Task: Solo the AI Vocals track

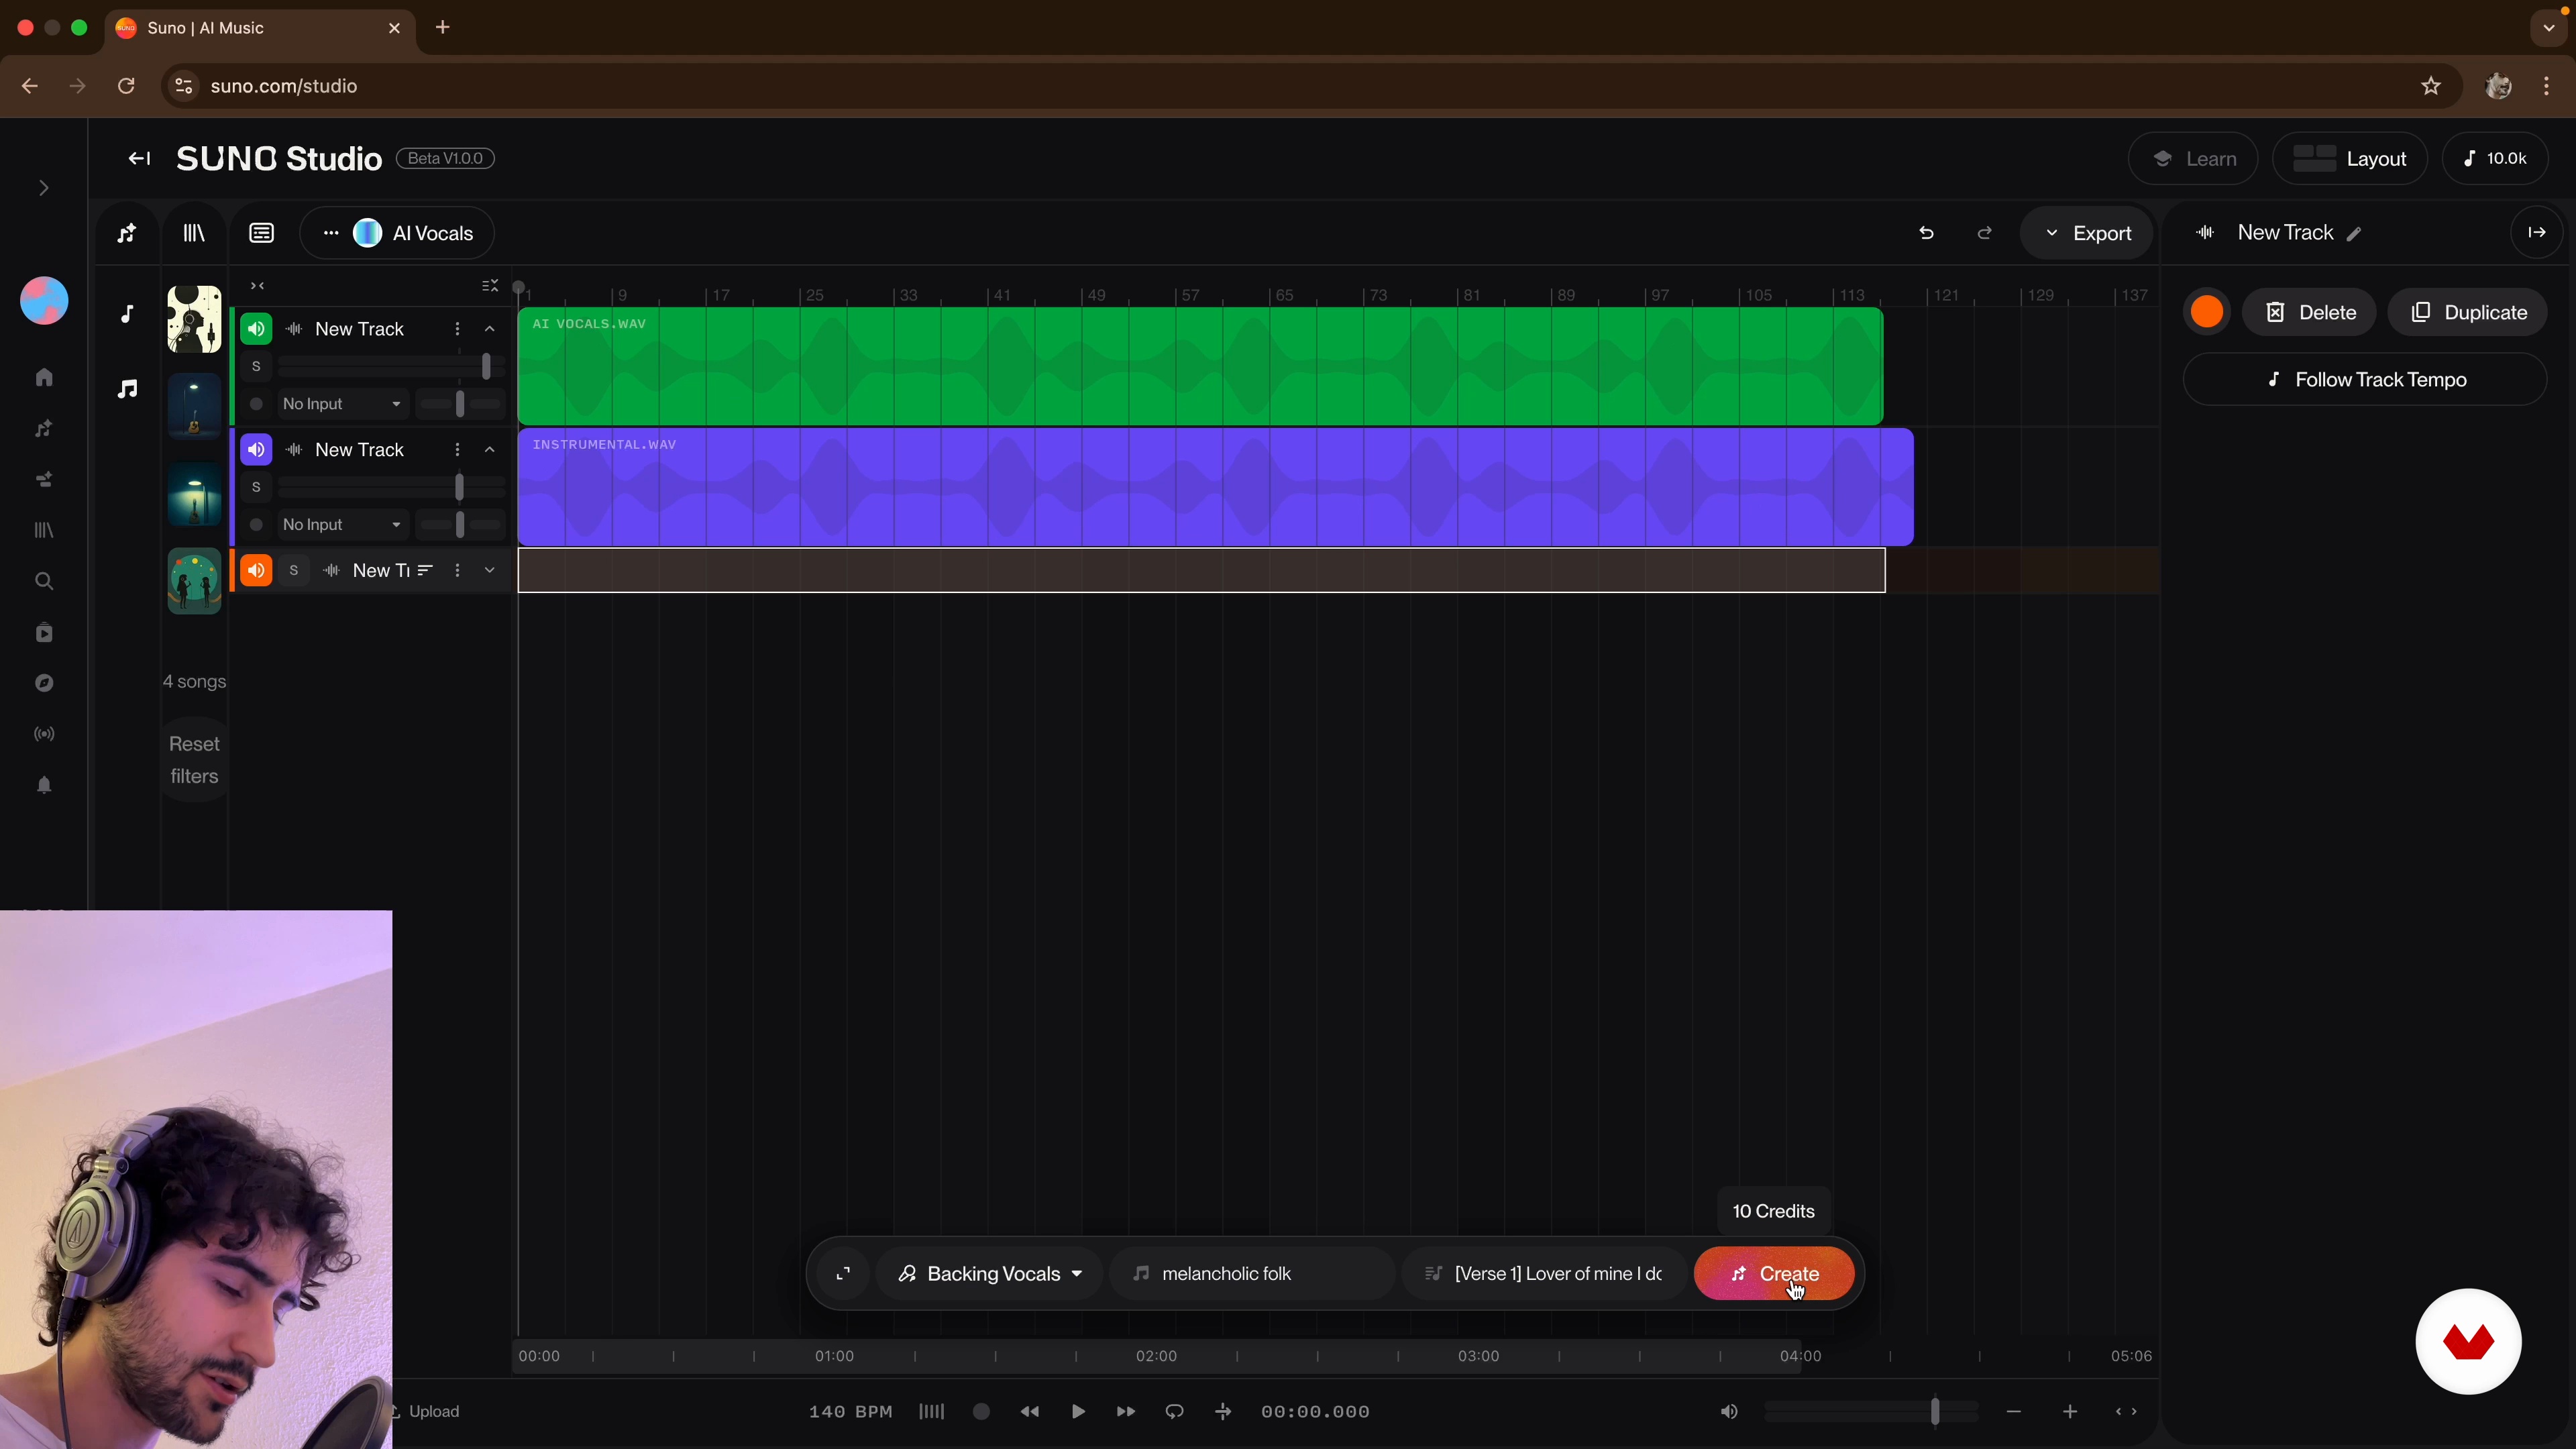Action: tap(256, 367)
